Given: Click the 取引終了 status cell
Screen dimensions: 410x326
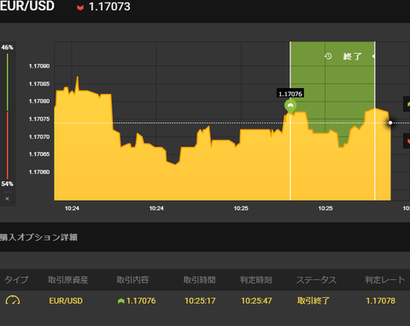Looking at the screenshot, I should click(x=313, y=300).
